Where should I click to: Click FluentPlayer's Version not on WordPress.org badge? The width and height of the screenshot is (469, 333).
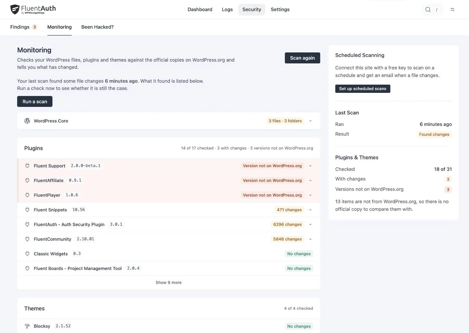[272, 195]
